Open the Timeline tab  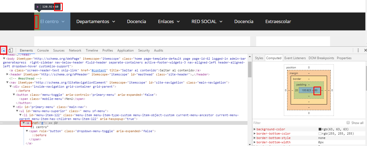(92, 50)
